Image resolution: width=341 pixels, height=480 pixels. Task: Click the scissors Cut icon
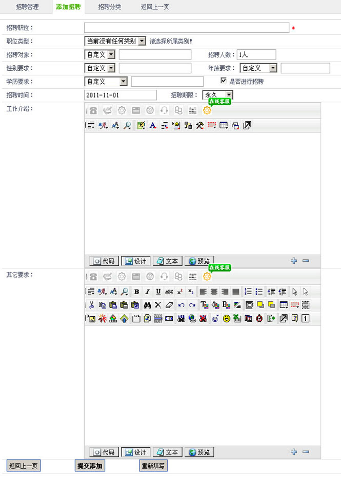click(91, 305)
